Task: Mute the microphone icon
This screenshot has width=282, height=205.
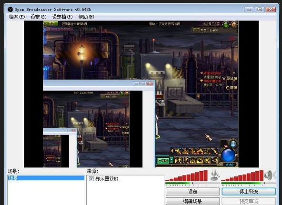Action: [214, 175]
